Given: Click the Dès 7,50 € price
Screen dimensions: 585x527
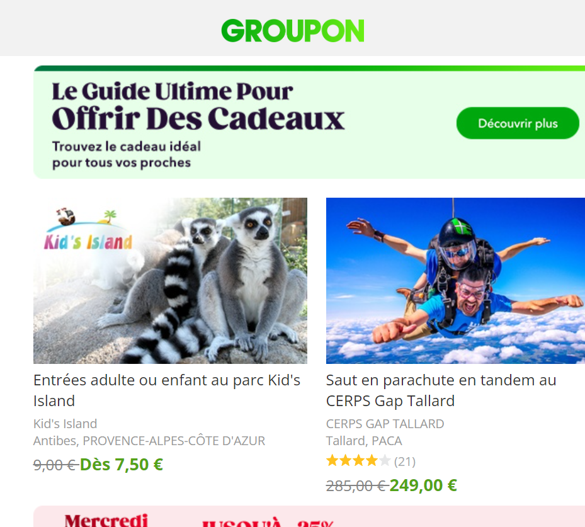Looking at the screenshot, I should pyautogui.click(x=122, y=465).
